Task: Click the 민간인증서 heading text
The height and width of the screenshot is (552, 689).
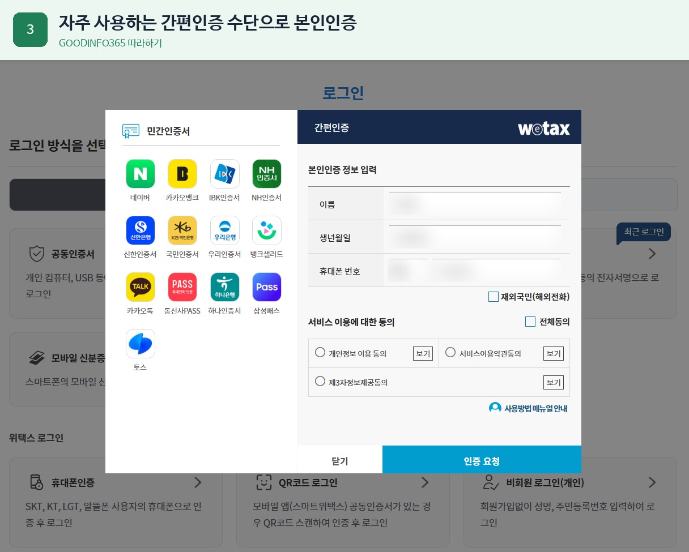Action: click(x=168, y=131)
